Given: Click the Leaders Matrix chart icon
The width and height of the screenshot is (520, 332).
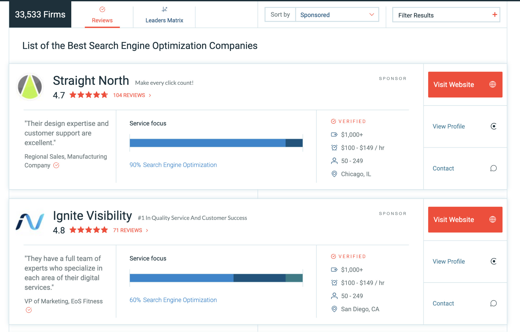Looking at the screenshot, I should [164, 9].
